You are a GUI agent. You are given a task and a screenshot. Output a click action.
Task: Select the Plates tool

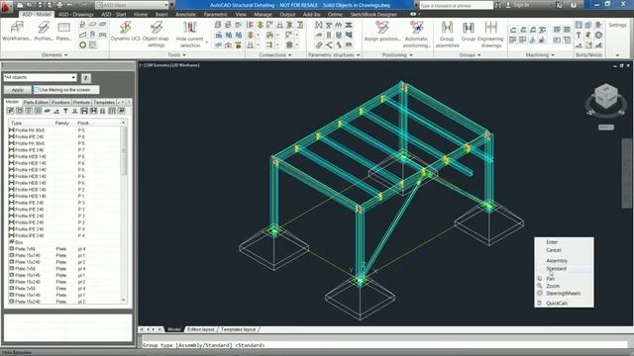click(63, 31)
